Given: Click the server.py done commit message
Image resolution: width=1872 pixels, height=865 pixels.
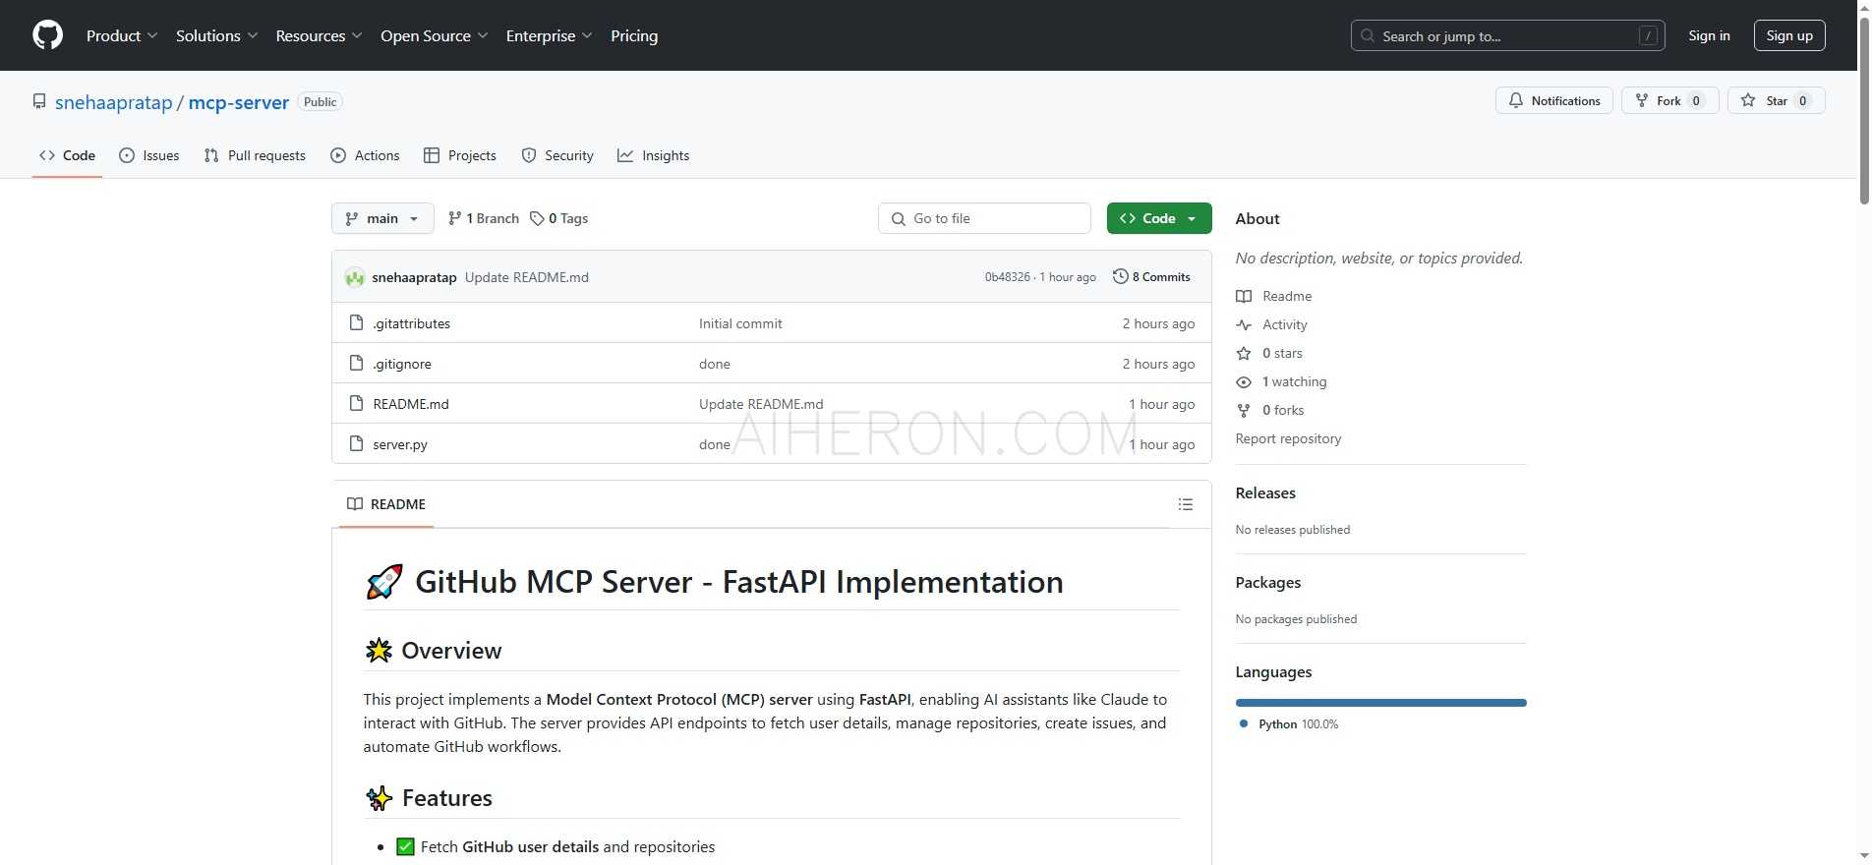Looking at the screenshot, I should 715,444.
